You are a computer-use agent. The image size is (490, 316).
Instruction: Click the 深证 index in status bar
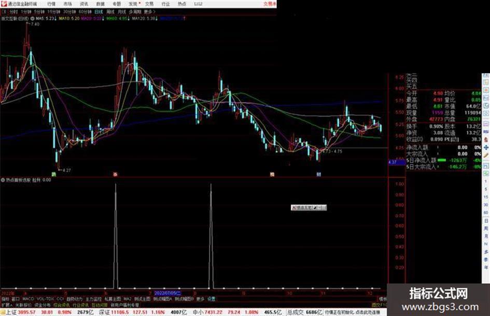point(104,312)
